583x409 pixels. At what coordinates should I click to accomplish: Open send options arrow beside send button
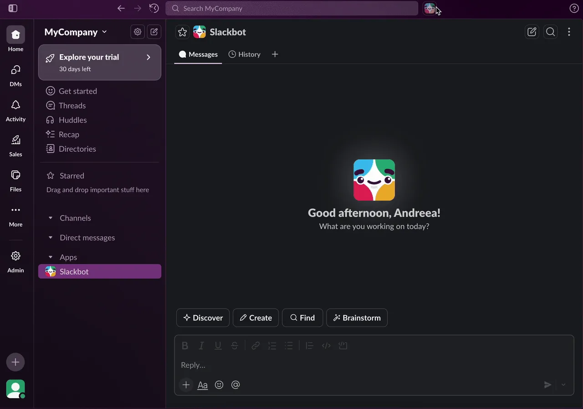(x=563, y=385)
